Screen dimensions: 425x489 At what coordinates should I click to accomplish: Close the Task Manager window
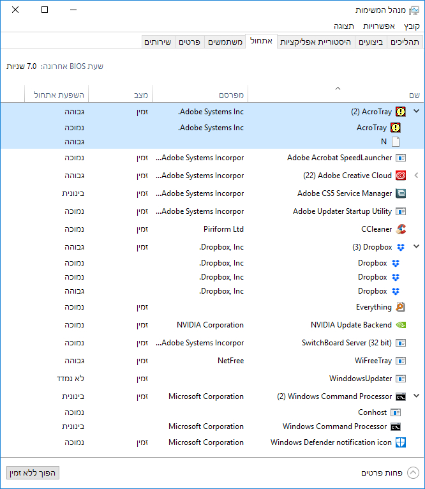15,10
